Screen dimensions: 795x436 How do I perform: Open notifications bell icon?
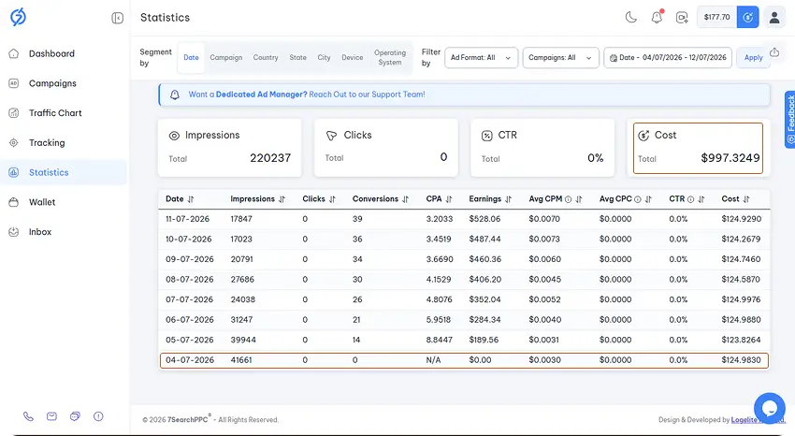pos(657,17)
